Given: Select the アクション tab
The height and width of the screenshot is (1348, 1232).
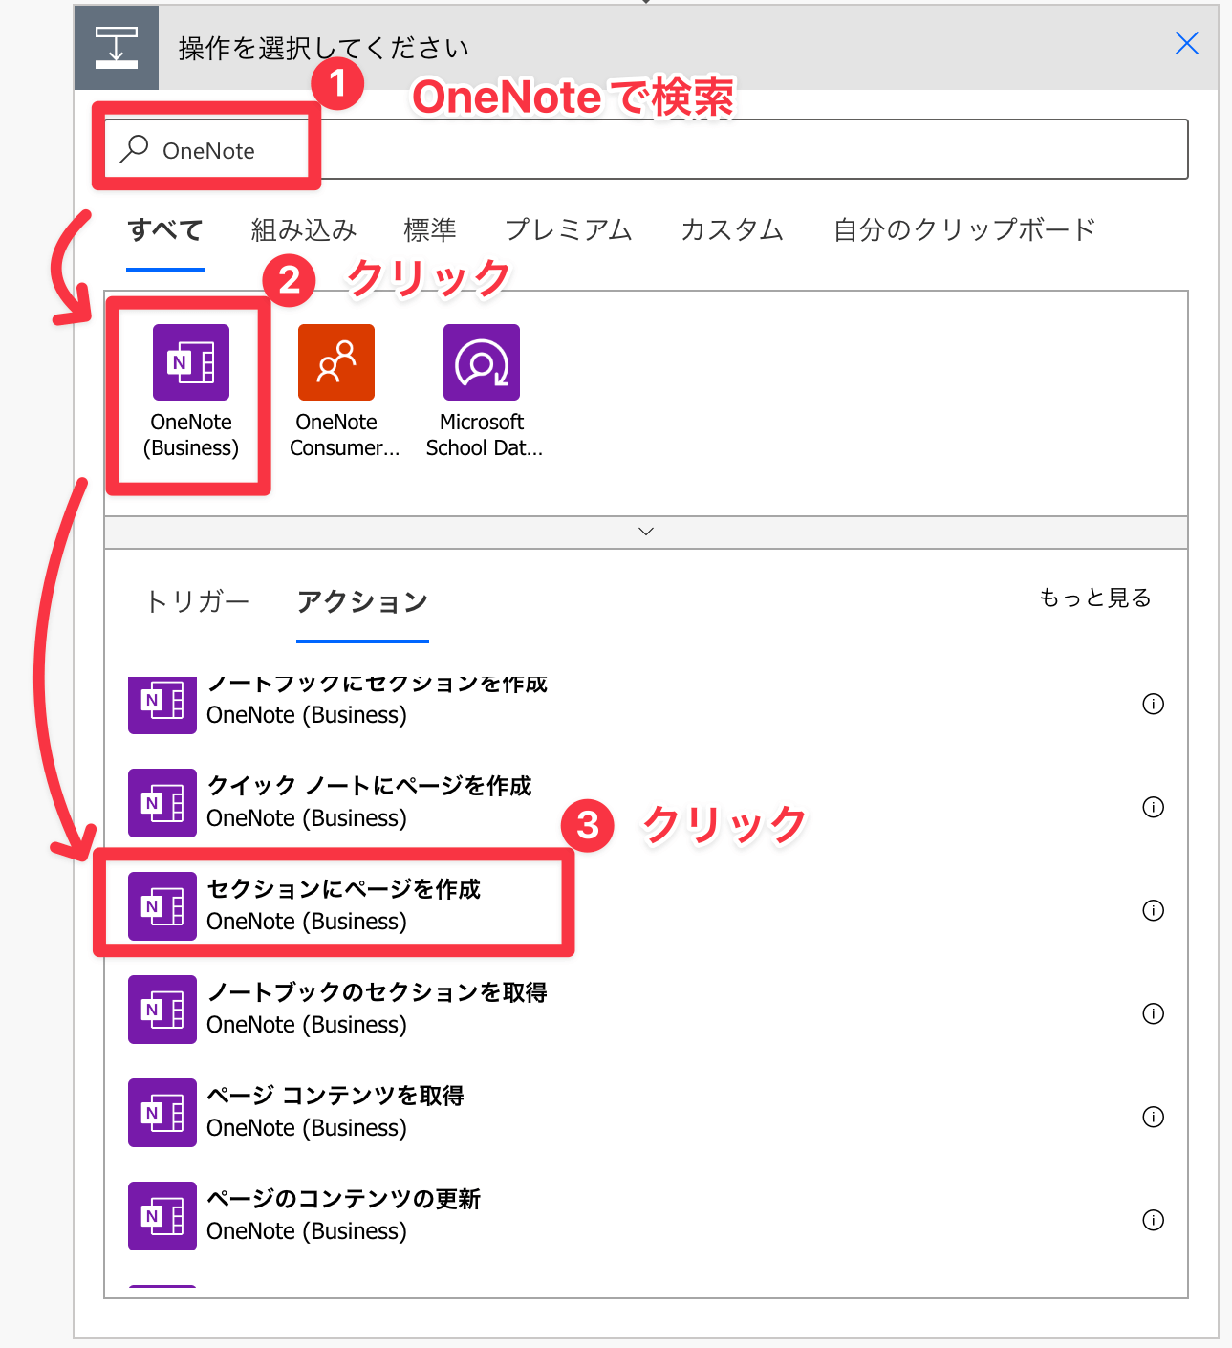Looking at the screenshot, I should point(362,601).
